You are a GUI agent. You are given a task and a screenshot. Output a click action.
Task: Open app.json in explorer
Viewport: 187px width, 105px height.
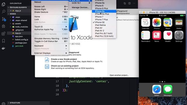coord(19,36)
